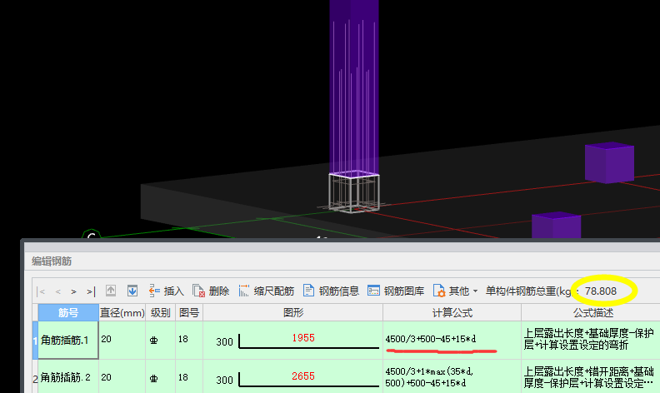Go to the previous rebar record
Viewport: 660px width, 393px height.
coord(58,291)
